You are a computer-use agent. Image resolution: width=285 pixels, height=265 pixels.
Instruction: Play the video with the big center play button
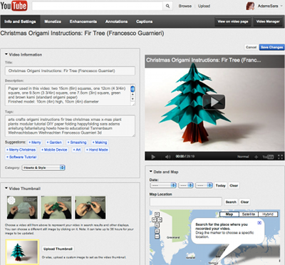click(214, 102)
